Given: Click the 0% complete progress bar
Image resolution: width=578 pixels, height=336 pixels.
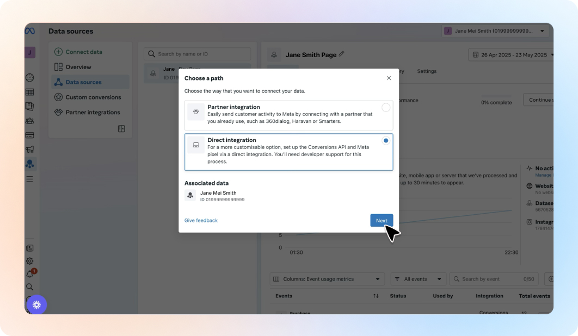Looking at the screenshot, I should click(x=496, y=96).
